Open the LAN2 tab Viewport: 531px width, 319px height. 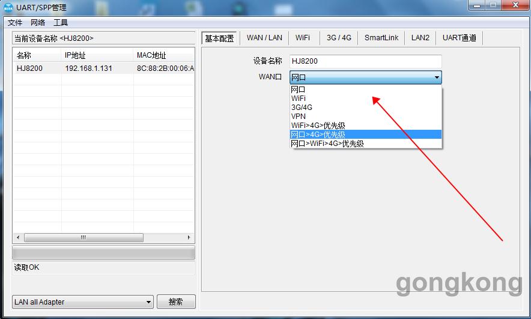click(x=420, y=38)
